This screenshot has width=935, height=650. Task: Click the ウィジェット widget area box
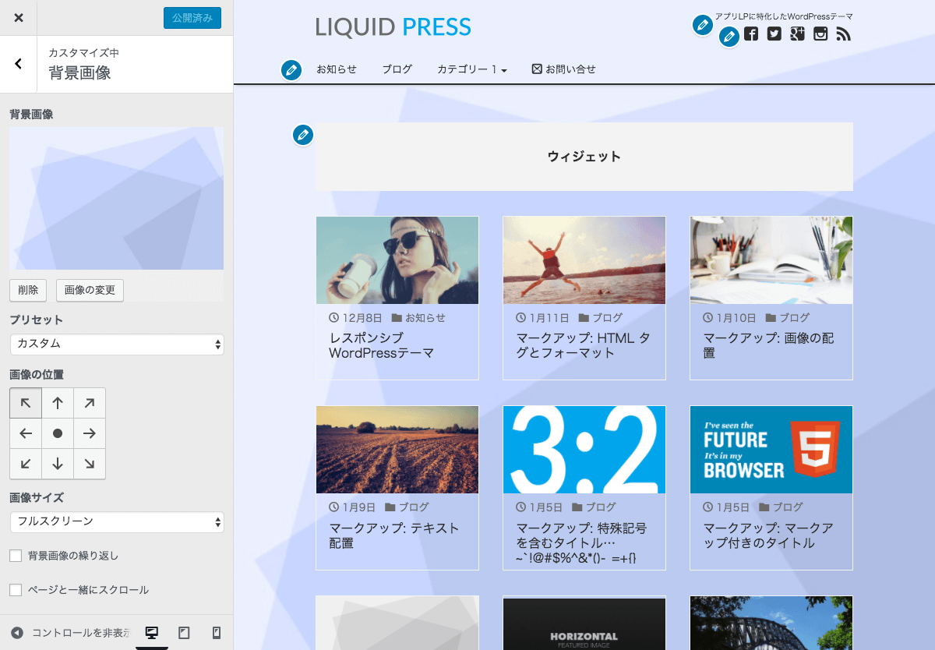(584, 157)
